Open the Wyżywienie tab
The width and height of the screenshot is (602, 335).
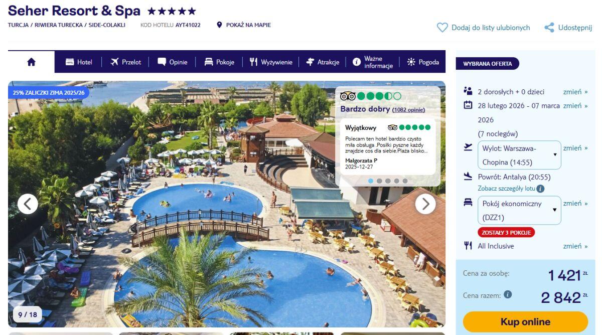[271, 62]
